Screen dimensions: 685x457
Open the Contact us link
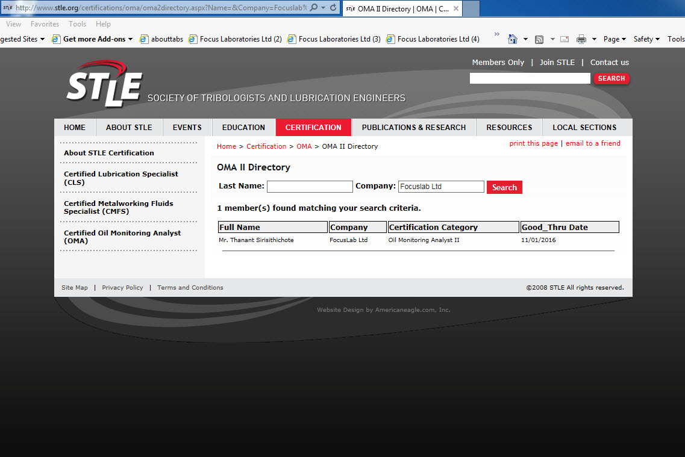(x=610, y=63)
